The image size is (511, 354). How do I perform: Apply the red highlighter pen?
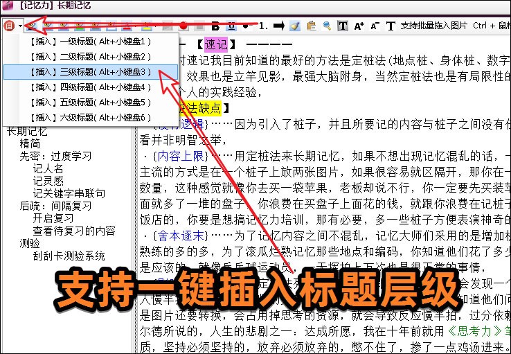(x=127, y=26)
